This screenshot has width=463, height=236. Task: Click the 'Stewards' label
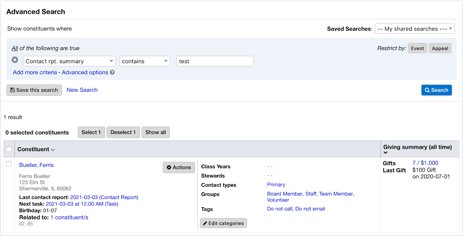(x=213, y=176)
